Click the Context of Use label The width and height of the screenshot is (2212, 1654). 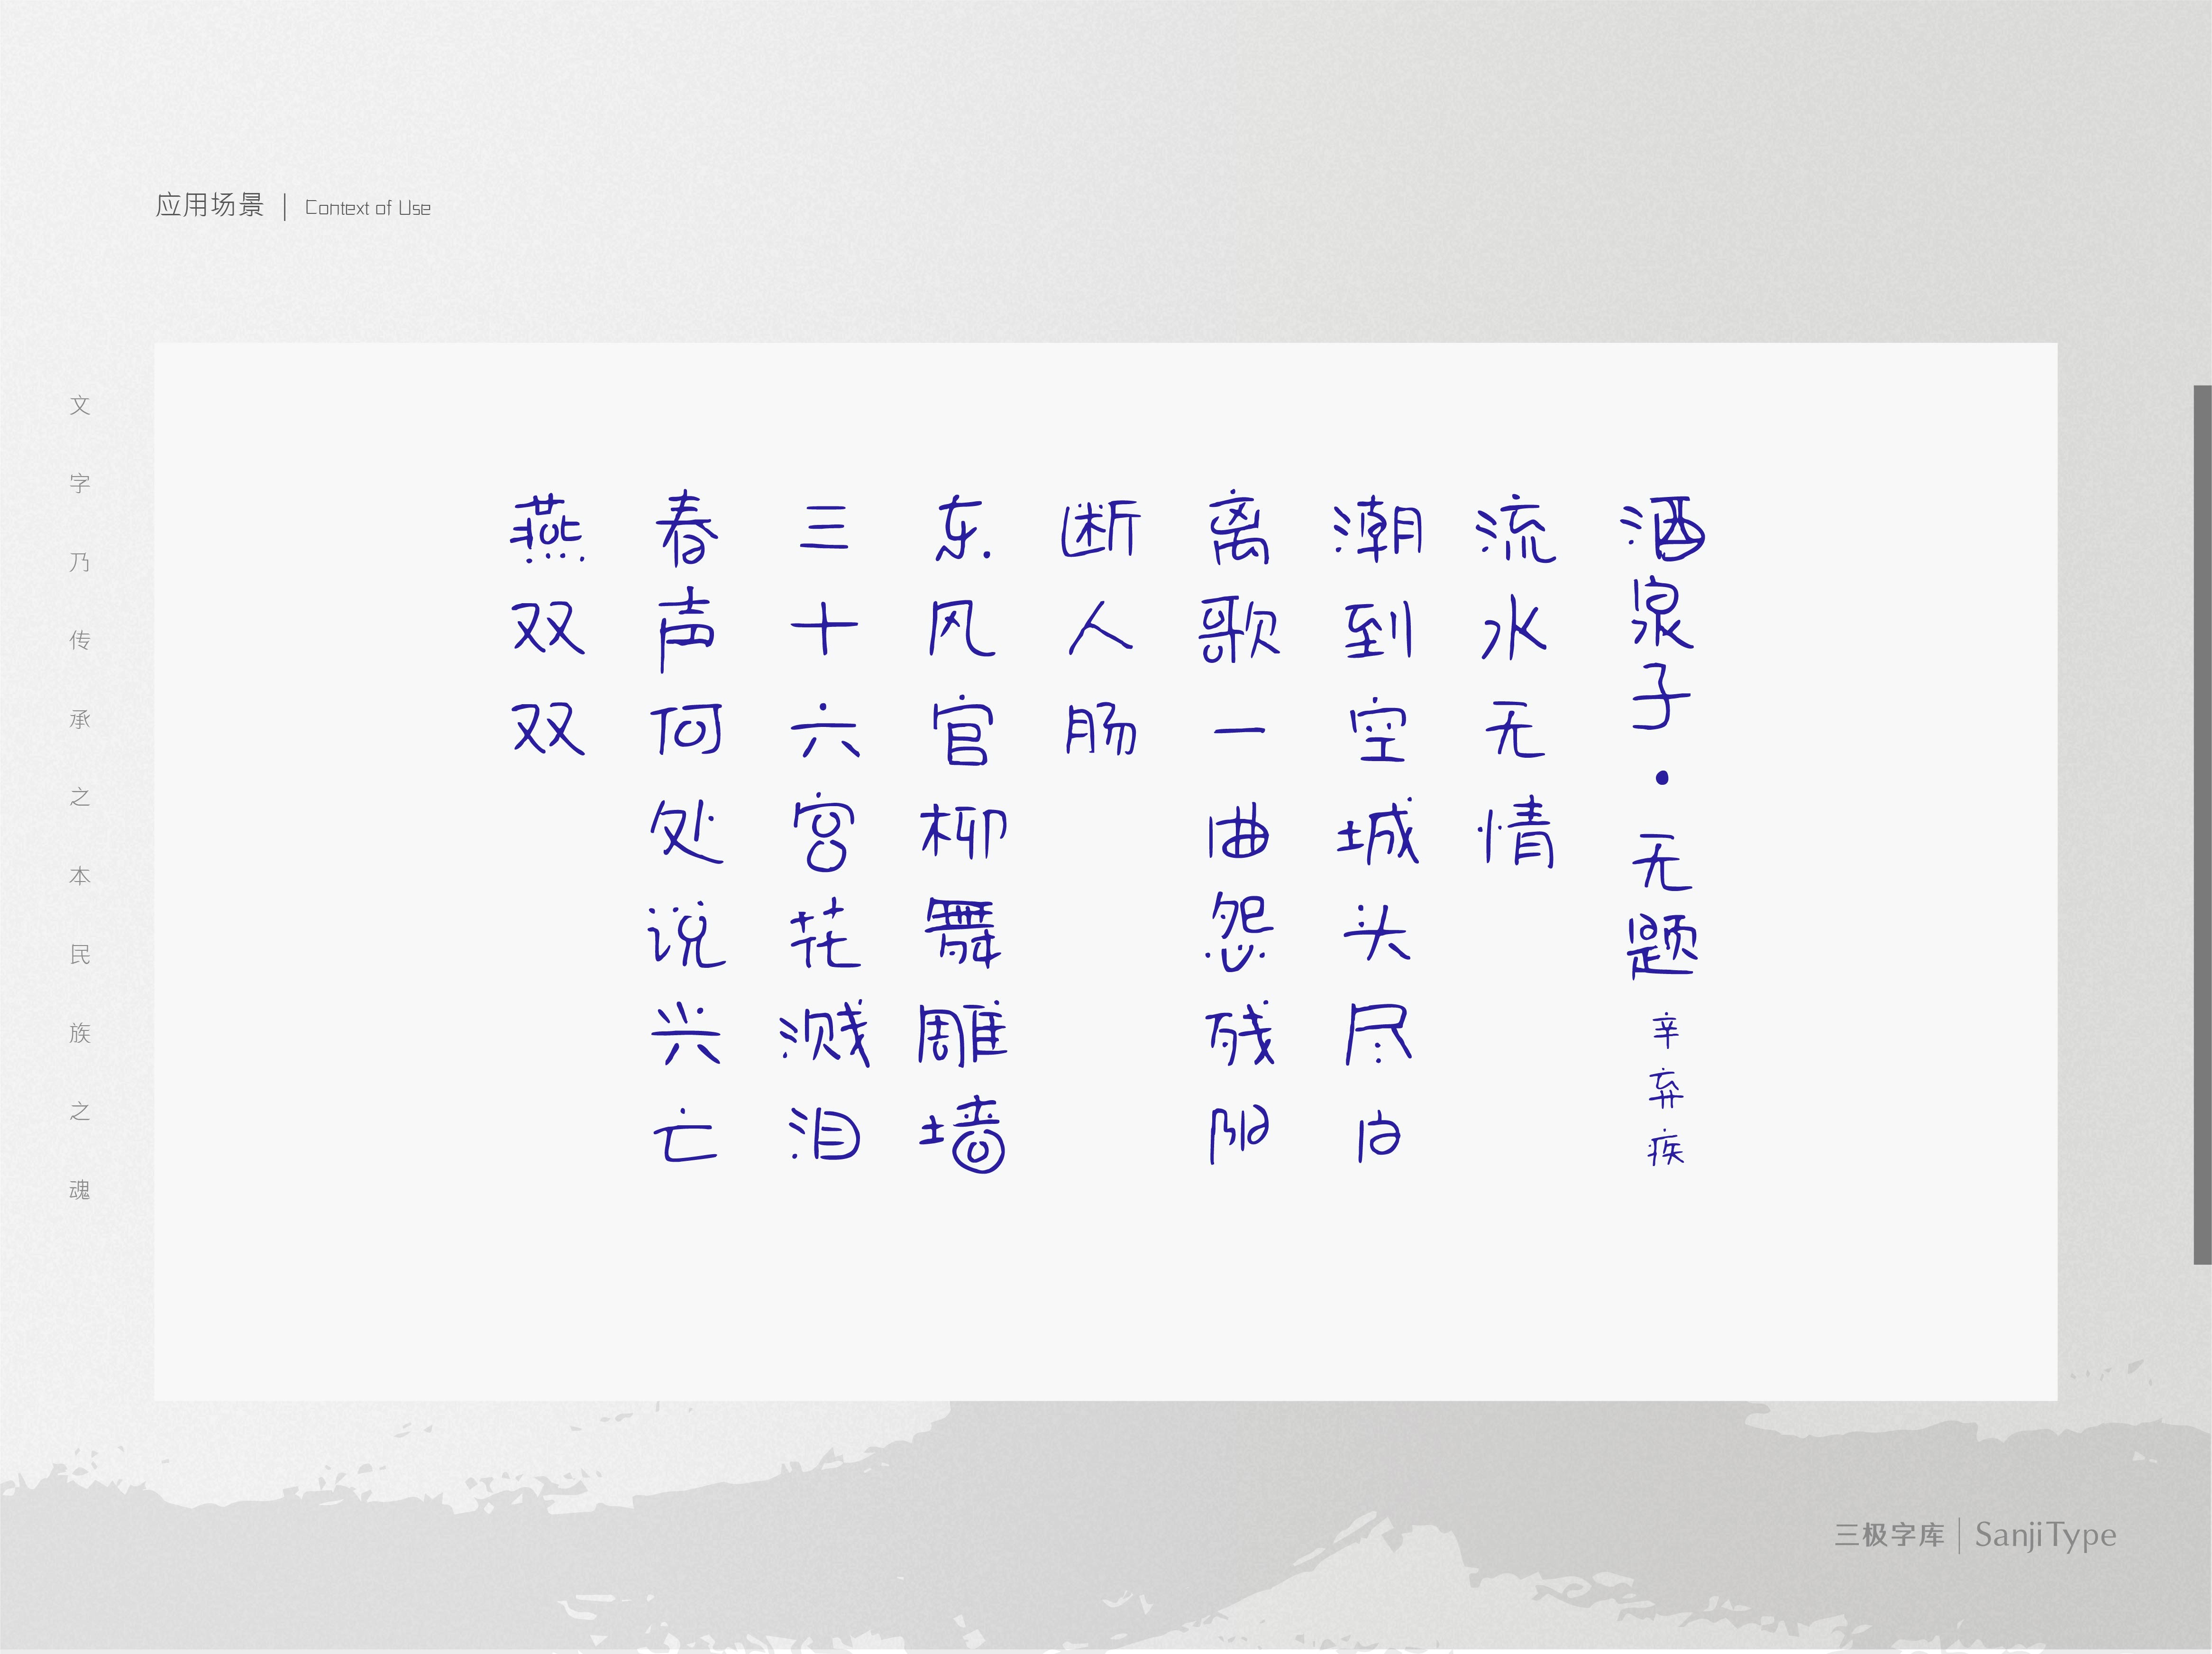click(x=367, y=208)
